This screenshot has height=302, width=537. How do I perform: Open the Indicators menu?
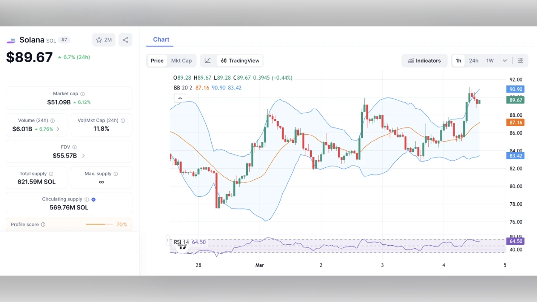(424, 60)
